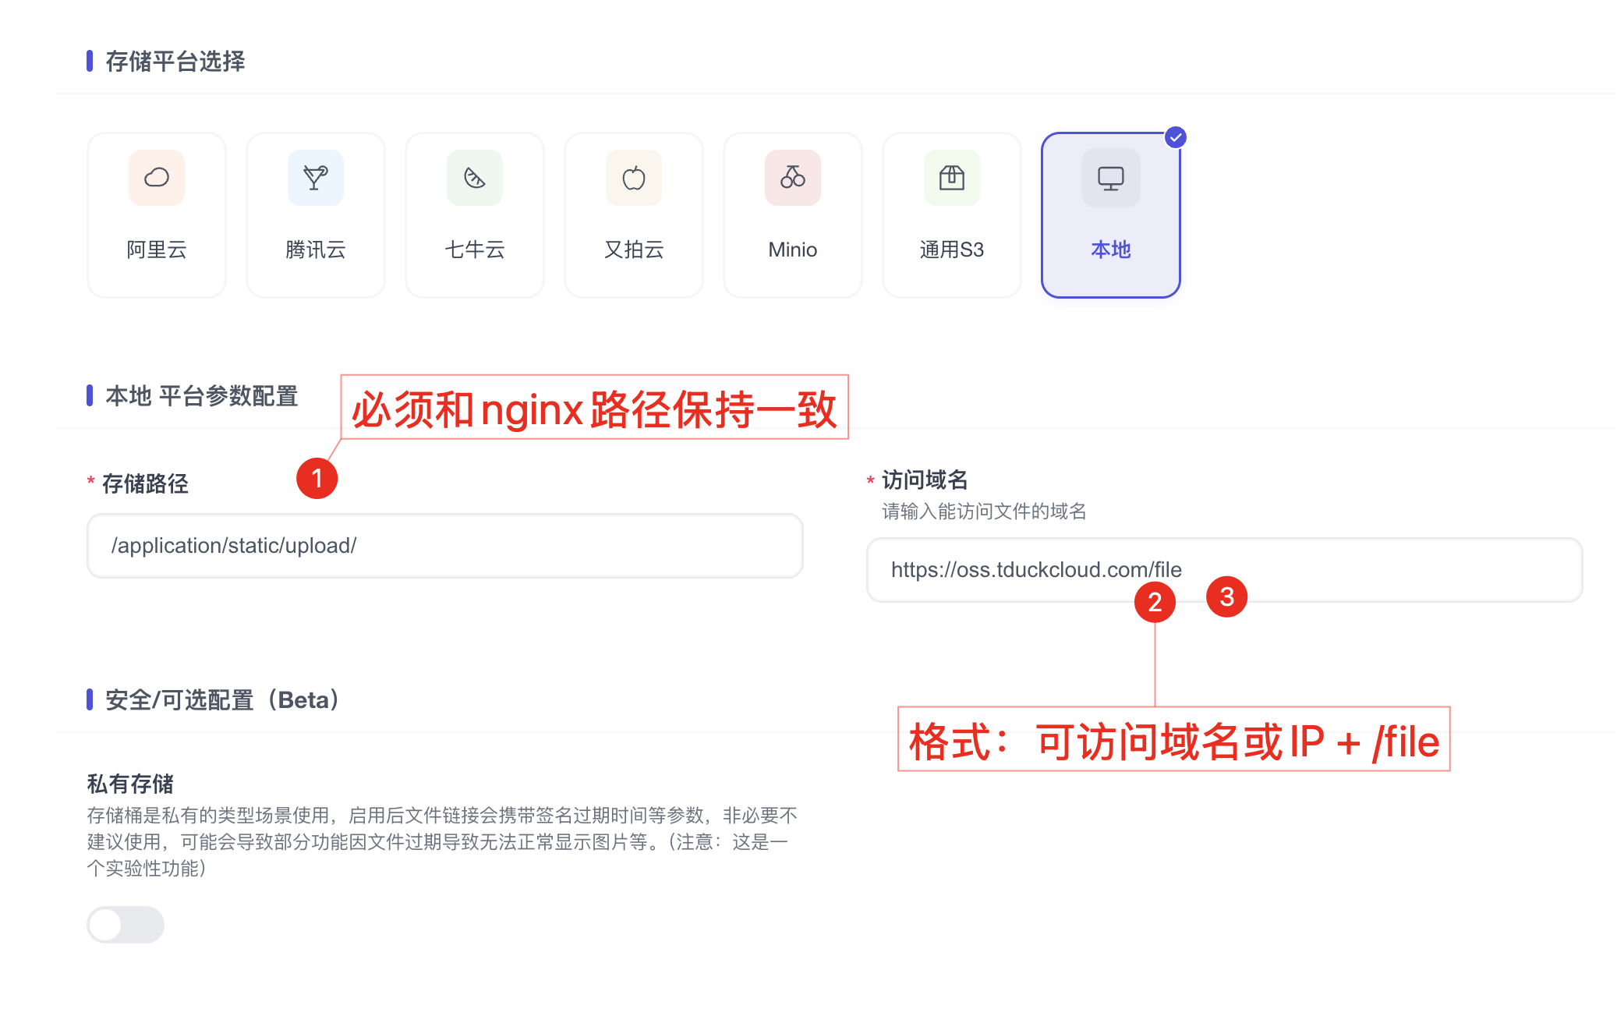Click the 腾讯云 cocktail glass icon

tap(316, 178)
